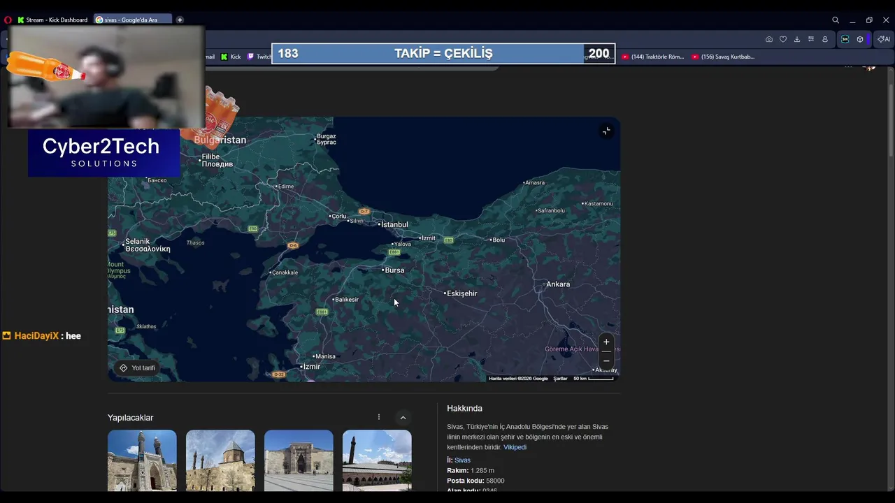This screenshot has height=503, width=895.
Task: Click Eskişehir label on the map
Action: (x=461, y=293)
